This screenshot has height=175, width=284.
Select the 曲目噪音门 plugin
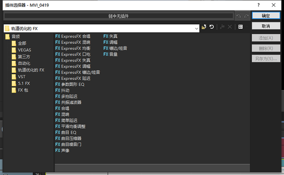[71, 145]
